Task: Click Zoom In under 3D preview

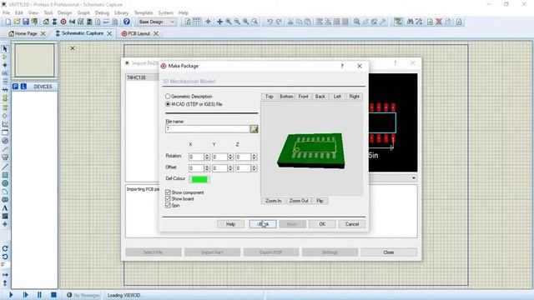Action: [273, 201]
